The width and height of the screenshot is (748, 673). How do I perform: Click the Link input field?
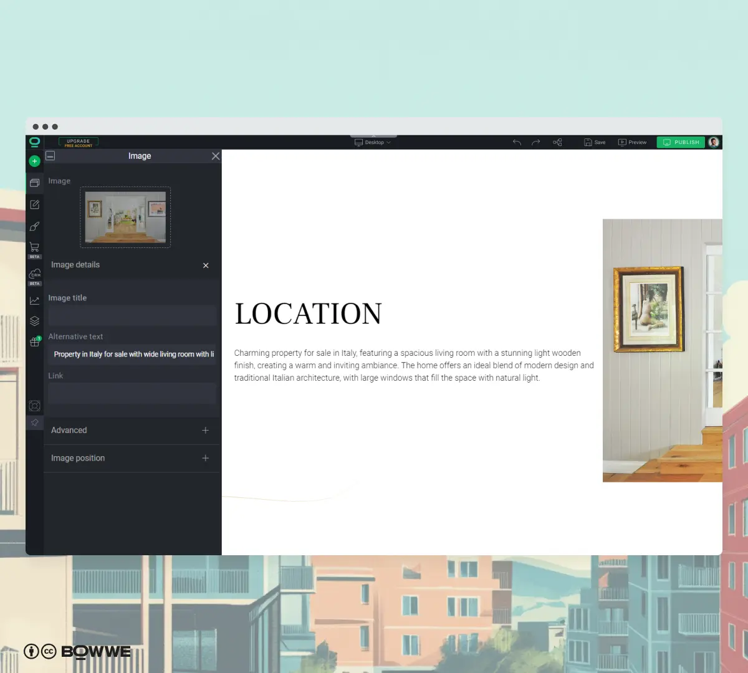[132, 393]
